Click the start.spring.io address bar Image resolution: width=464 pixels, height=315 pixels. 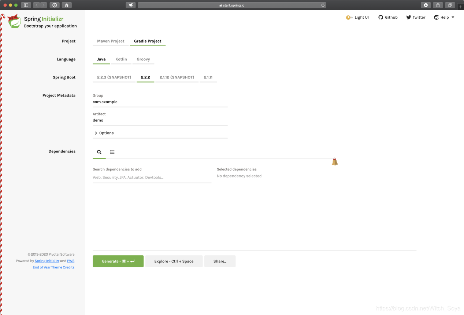click(232, 5)
